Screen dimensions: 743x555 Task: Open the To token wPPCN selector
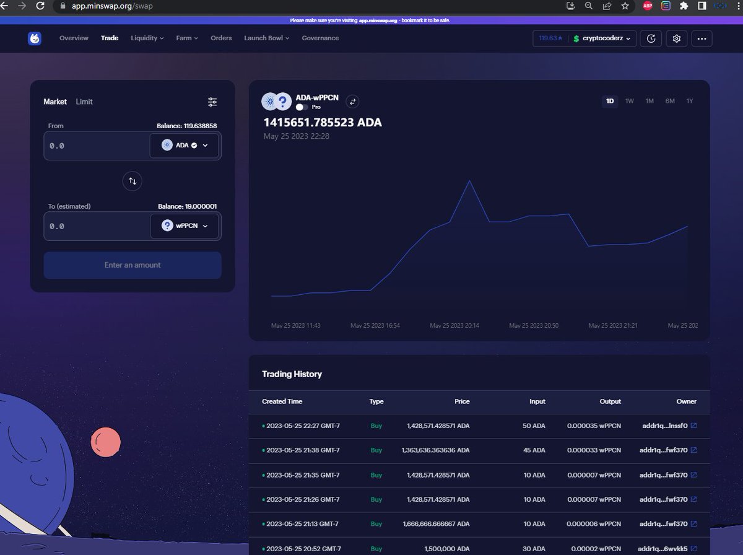[185, 226]
